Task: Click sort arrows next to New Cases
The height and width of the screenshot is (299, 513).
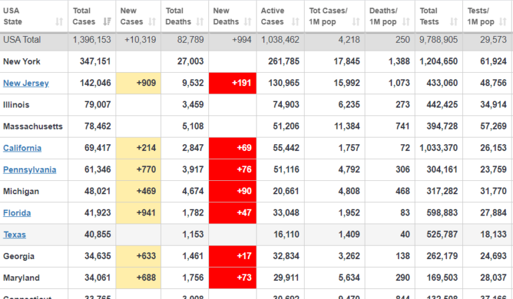Action: [x=153, y=22]
